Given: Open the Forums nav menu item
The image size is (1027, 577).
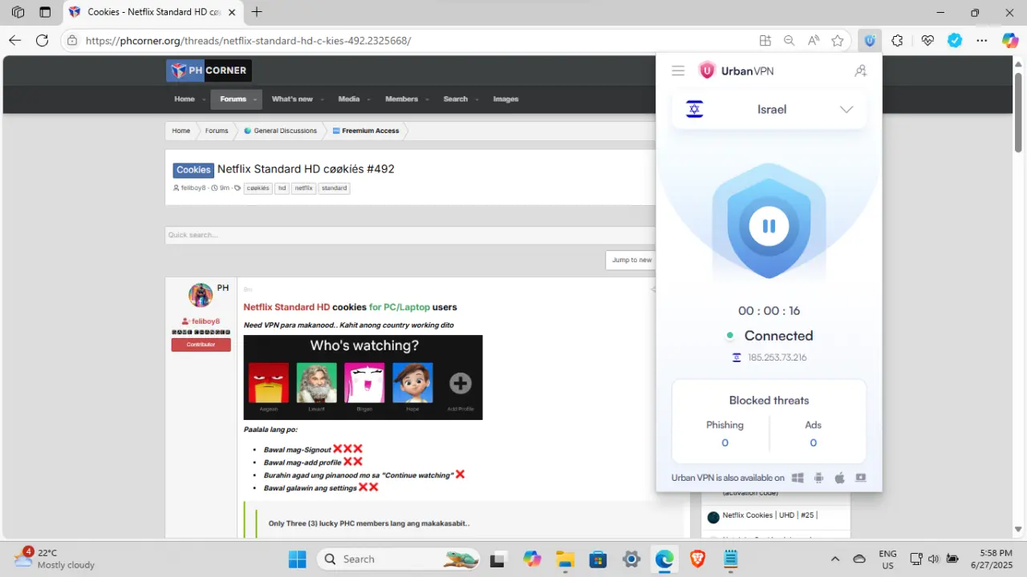Looking at the screenshot, I should click(233, 99).
